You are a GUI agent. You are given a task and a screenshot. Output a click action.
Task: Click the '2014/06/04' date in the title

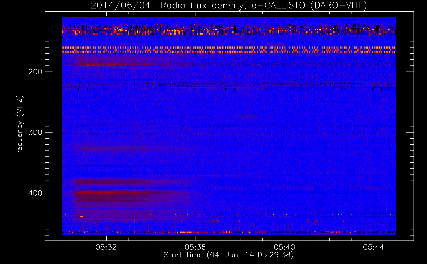click(x=121, y=5)
